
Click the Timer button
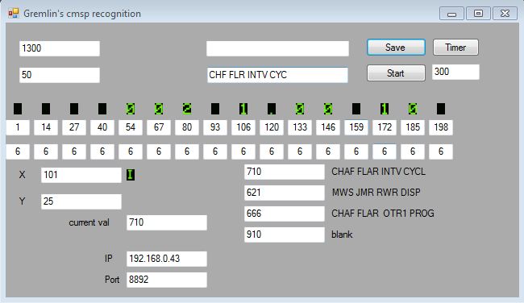[x=455, y=47]
